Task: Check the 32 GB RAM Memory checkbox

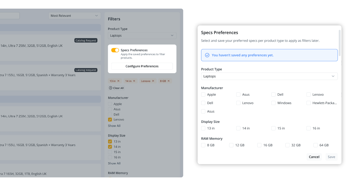Action: click(288, 145)
